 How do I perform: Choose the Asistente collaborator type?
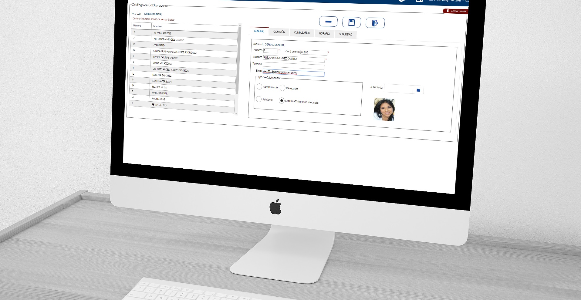pyautogui.click(x=259, y=99)
